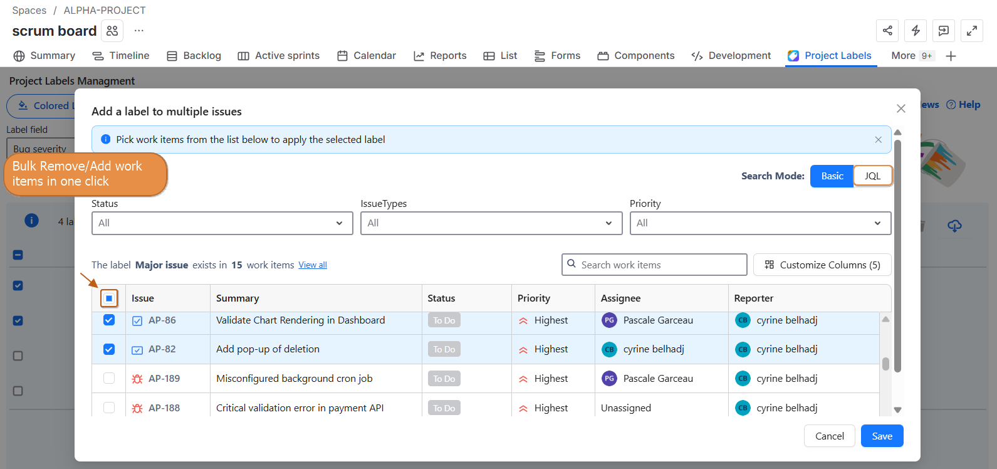Viewport: 997px width, 469px height.
Task: Click the feedback icon in top bar
Action: point(944,31)
